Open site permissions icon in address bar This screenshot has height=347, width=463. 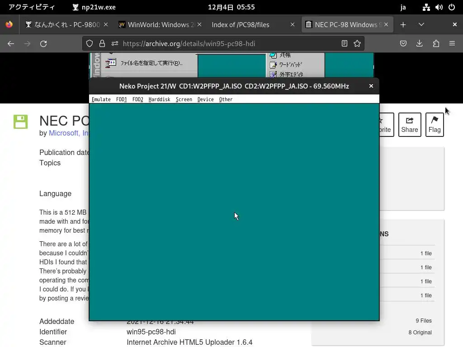click(115, 44)
